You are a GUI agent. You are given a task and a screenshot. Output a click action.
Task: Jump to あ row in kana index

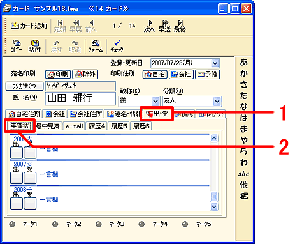coord(244,63)
